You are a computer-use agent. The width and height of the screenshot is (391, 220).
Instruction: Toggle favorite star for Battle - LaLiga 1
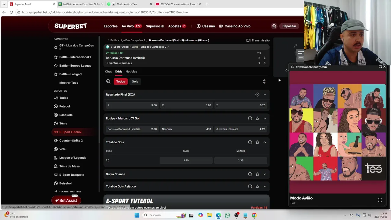coord(56,74)
